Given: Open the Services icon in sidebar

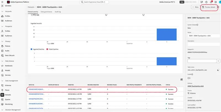Looking at the screenshot, I should coord(2,75).
